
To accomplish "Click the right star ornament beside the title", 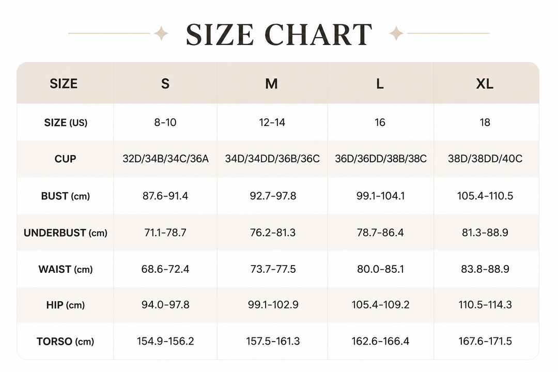I will pos(396,33).
